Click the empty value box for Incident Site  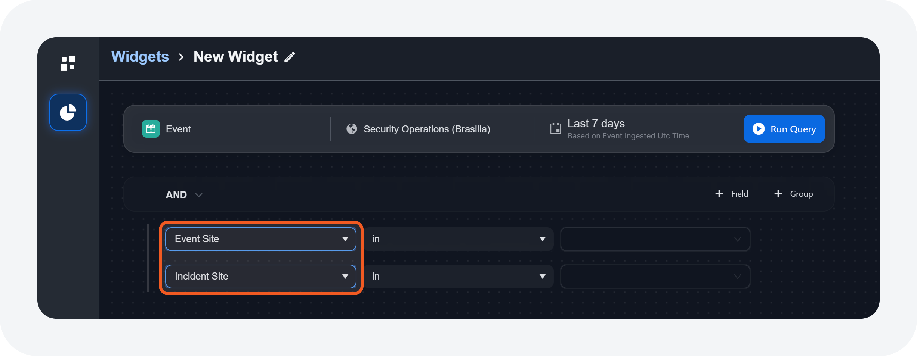tap(655, 277)
